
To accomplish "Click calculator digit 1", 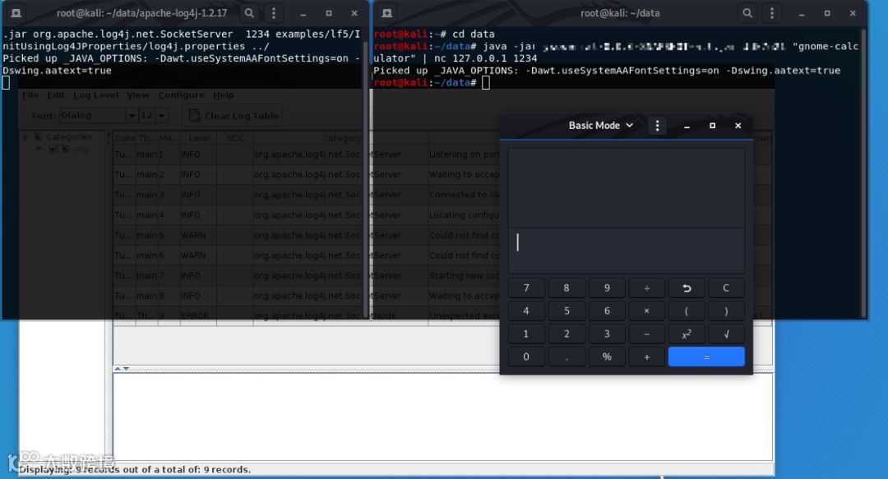I will click(526, 334).
